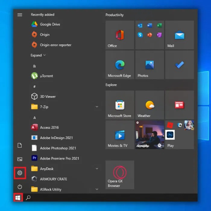
Task: Open PowerPoint icon in Office group tile
Action: [x=150, y=35]
